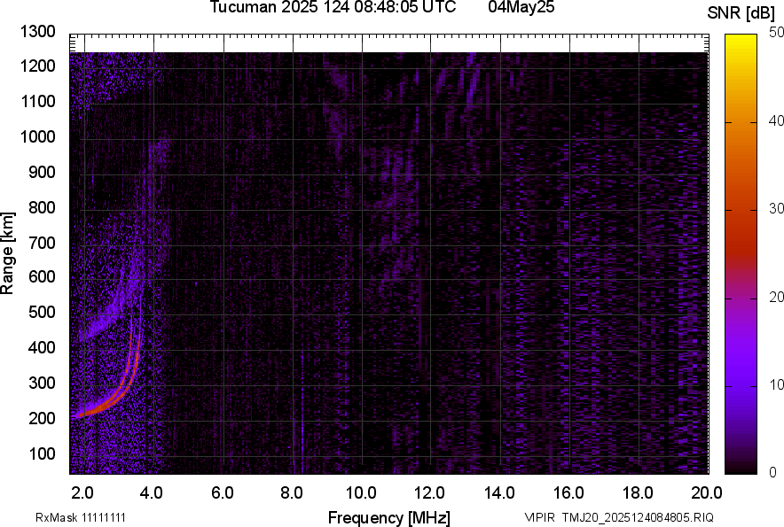Click the 'SNR [dB]' colorbar label

pyautogui.click(x=741, y=13)
